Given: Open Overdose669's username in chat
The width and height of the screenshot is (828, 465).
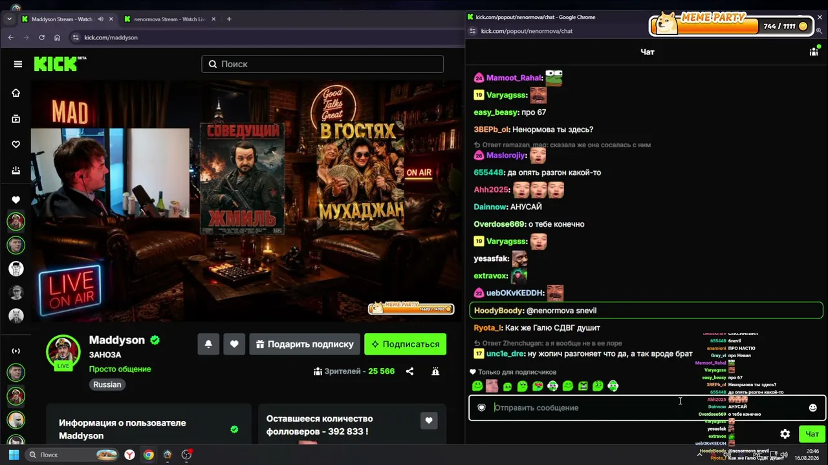Looking at the screenshot, I should click(499, 224).
